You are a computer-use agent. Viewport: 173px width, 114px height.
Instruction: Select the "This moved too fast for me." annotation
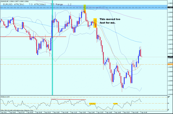[110, 21]
